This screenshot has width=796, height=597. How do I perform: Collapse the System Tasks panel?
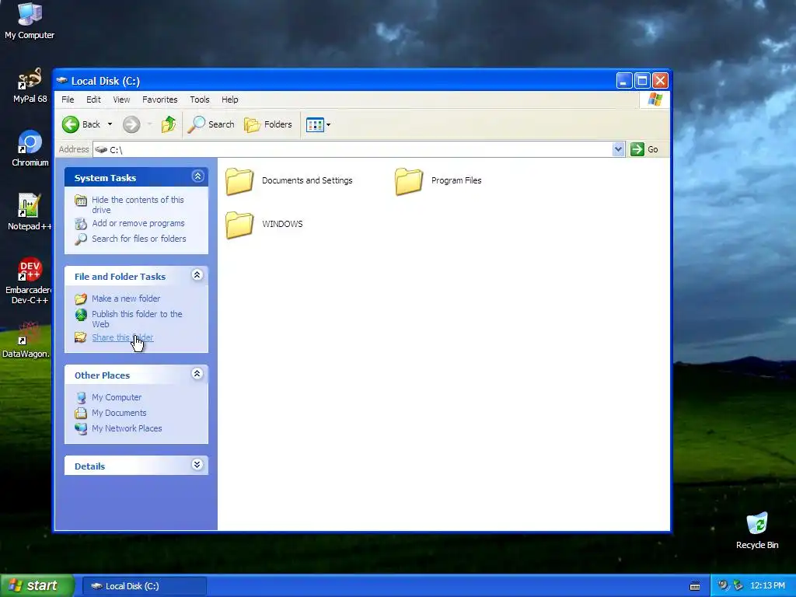pos(197,176)
